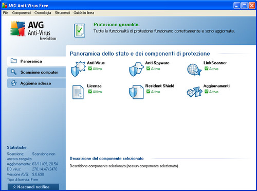Open the Componenti menu
Viewport: 257px width, 191px height.
[x=22, y=13]
